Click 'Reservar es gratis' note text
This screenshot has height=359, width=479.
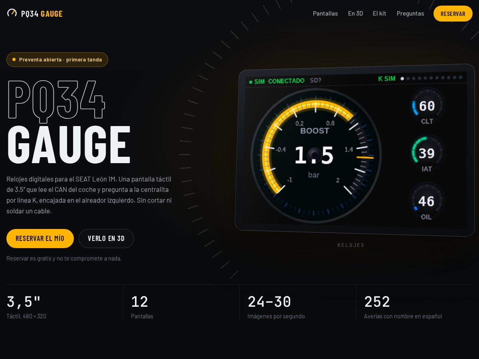pos(64,258)
